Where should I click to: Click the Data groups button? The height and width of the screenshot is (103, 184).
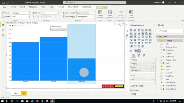[110, 14]
